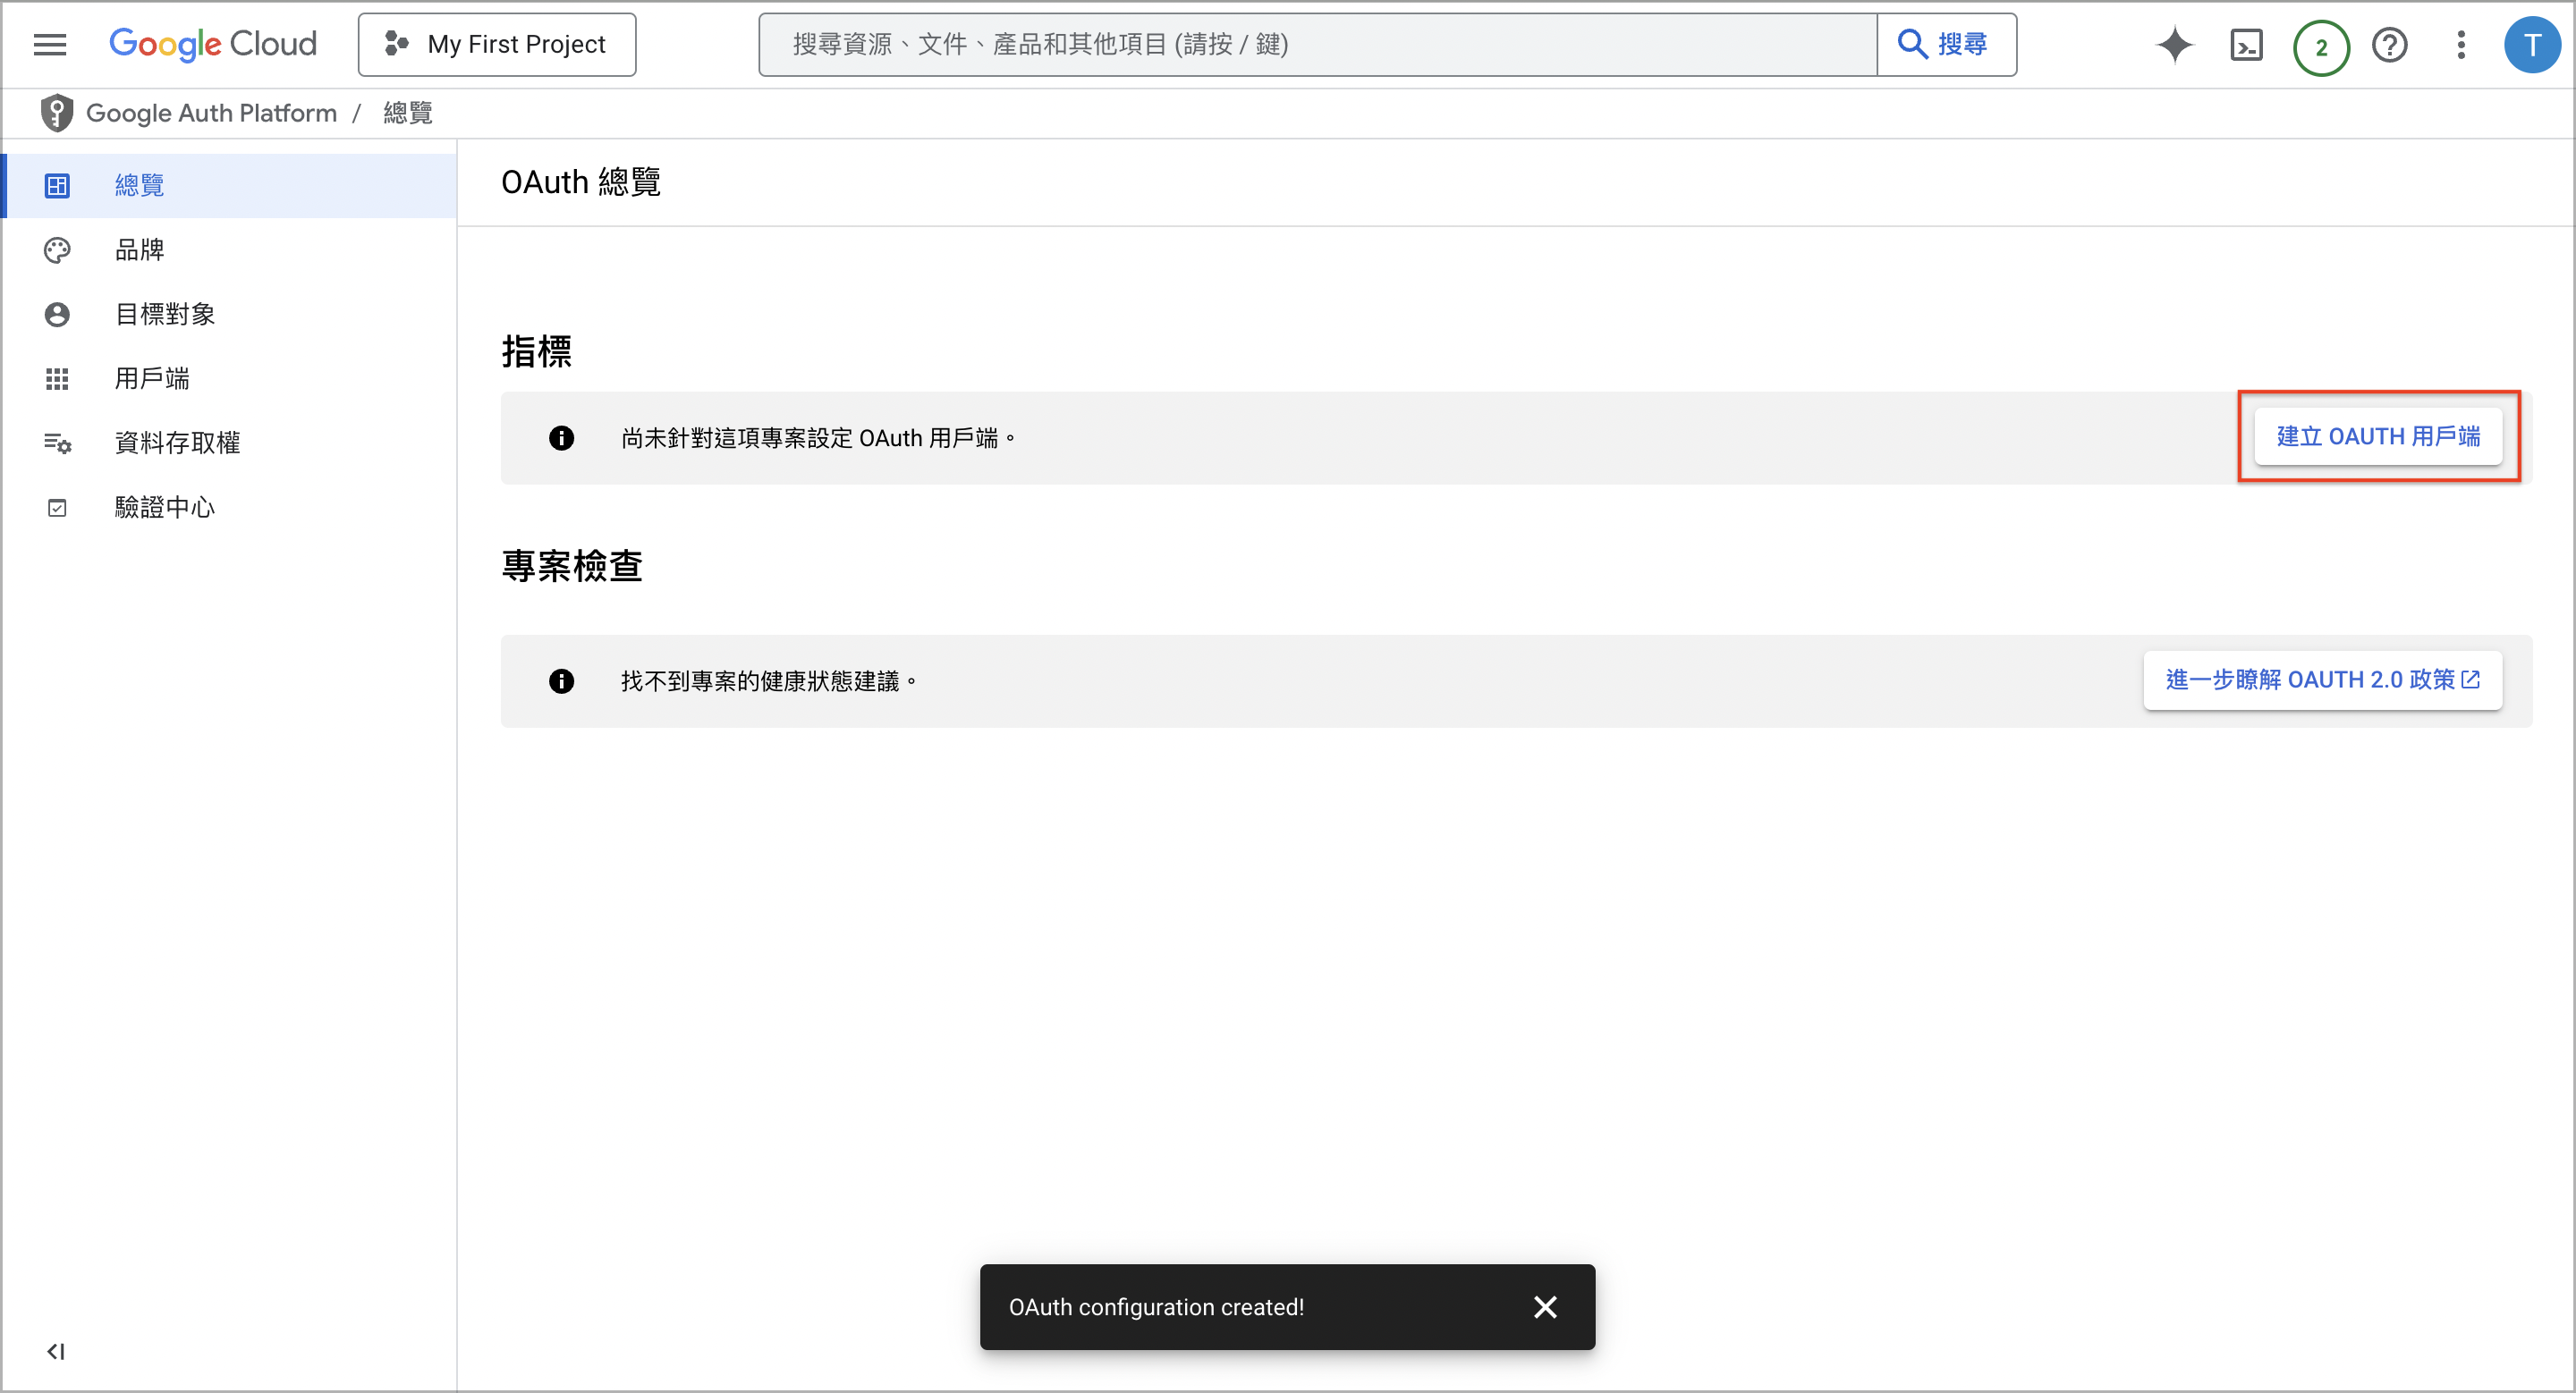
Task: Activate Cloud Shell terminal icon
Action: (x=2246, y=45)
